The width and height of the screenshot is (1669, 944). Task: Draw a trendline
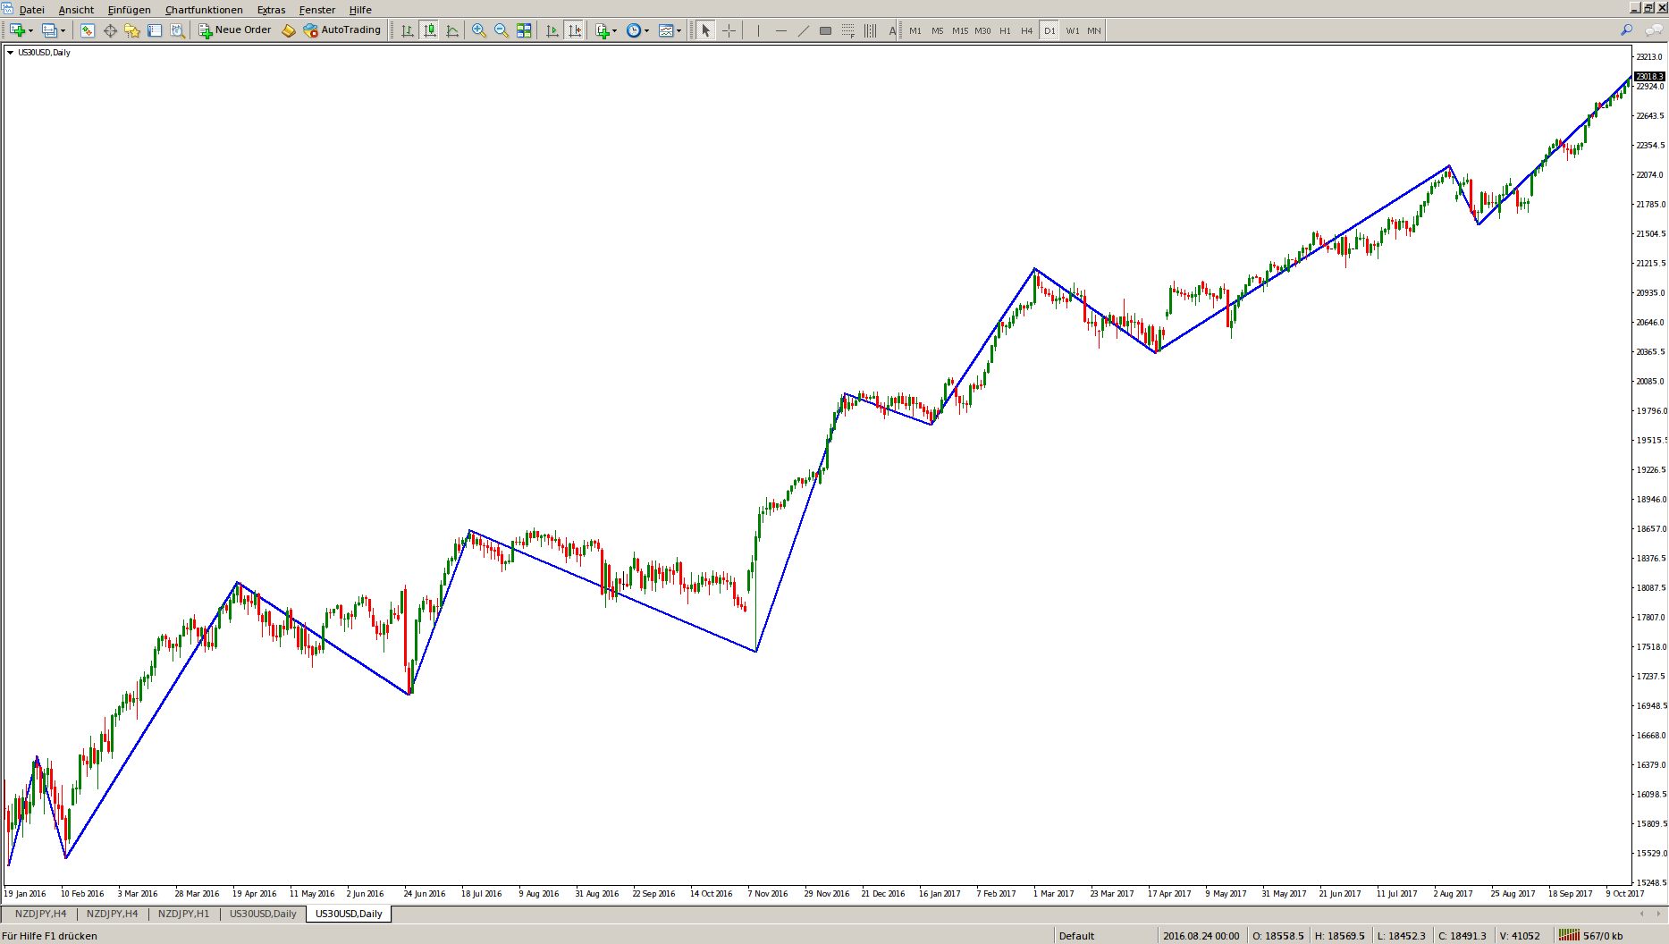803,30
